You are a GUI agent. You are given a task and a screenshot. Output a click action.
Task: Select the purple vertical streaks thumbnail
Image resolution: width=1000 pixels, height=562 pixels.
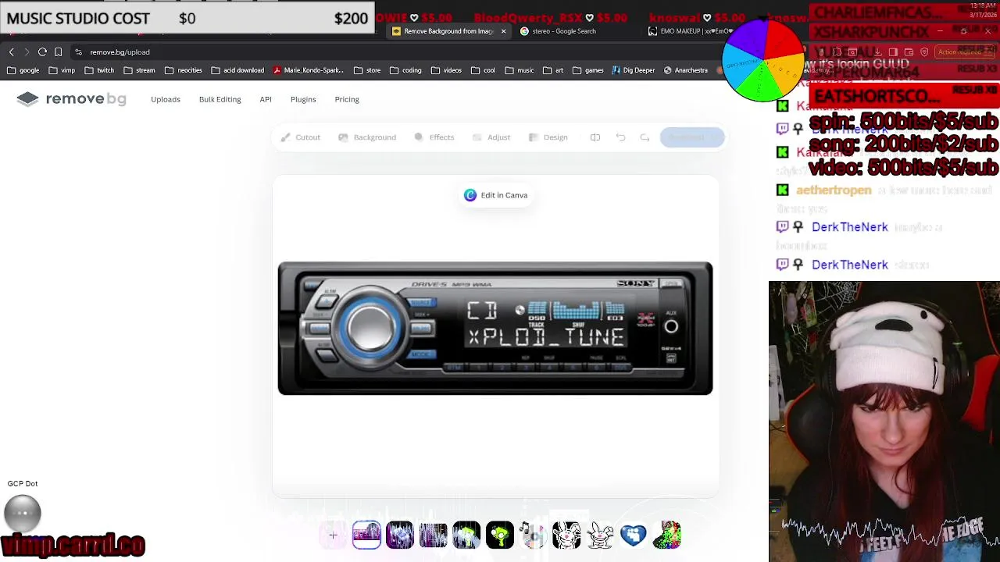433,535
